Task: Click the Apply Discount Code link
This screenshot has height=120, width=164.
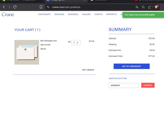Action: pos(118,78)
